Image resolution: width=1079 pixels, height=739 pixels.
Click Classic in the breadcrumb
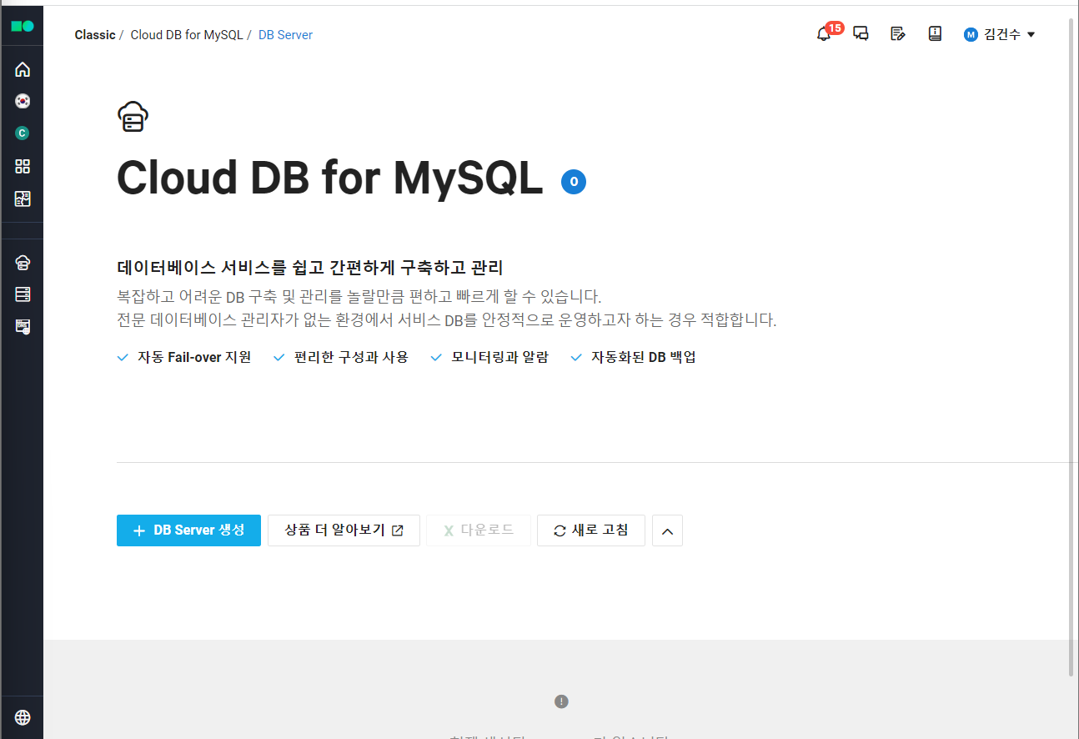tap(95, 35)
